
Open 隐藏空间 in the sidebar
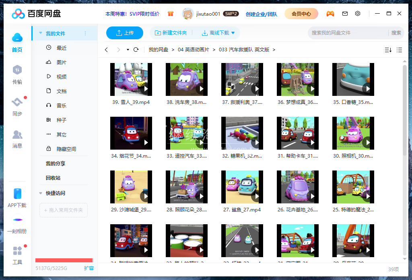[x=66, y=149]
